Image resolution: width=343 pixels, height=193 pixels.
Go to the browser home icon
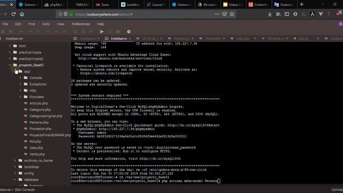(22, 14)
